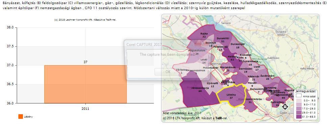This screenshot has height=126, width=328.
Task: Click the Kisbodak 9 map label
Action: point(246,56)
